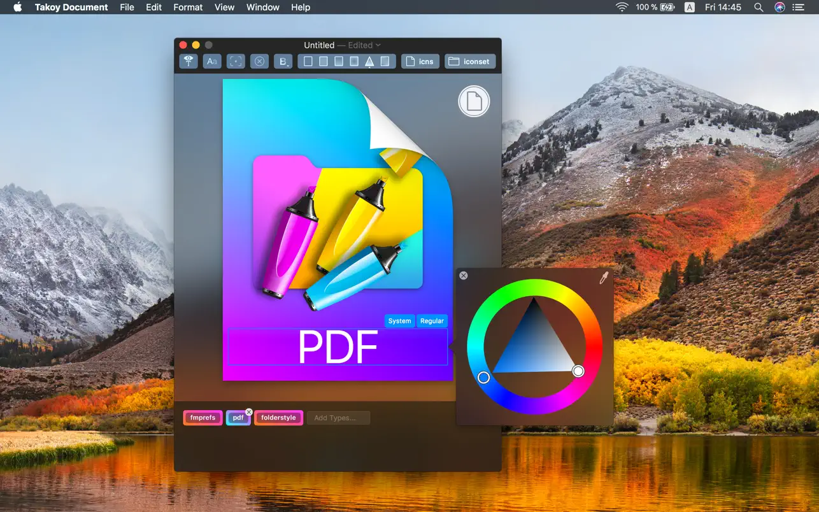Screen dimensions: 819x512
Task: Open the Window menu
Action: tap(262, 7)
